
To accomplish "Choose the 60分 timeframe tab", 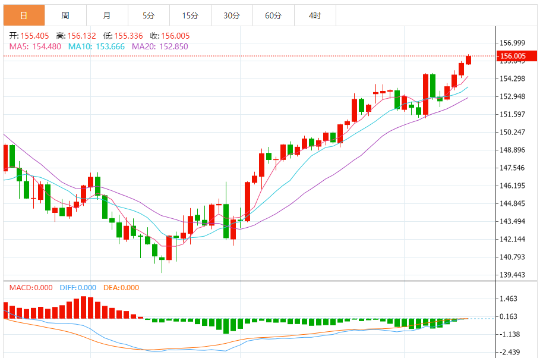I will (x=273, y=15).
